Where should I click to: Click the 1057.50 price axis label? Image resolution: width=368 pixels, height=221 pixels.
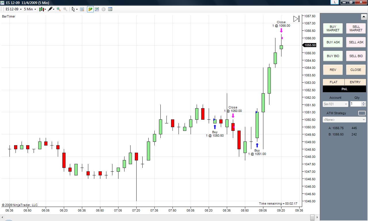coord(310,16)
